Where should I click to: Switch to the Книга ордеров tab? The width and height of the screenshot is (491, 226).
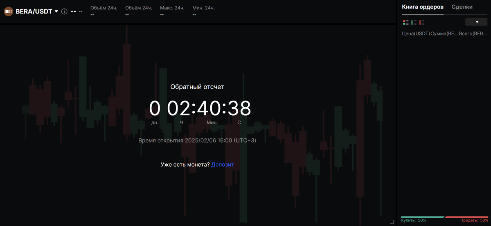click(423, 7)
